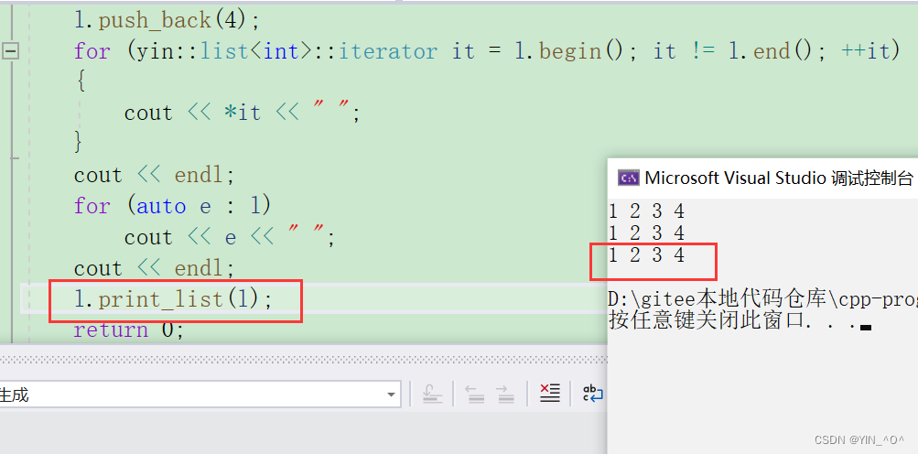The height and width of the screenshot is (454, 918).
Task: Click the return 0; line
Action: pos(129,330)
